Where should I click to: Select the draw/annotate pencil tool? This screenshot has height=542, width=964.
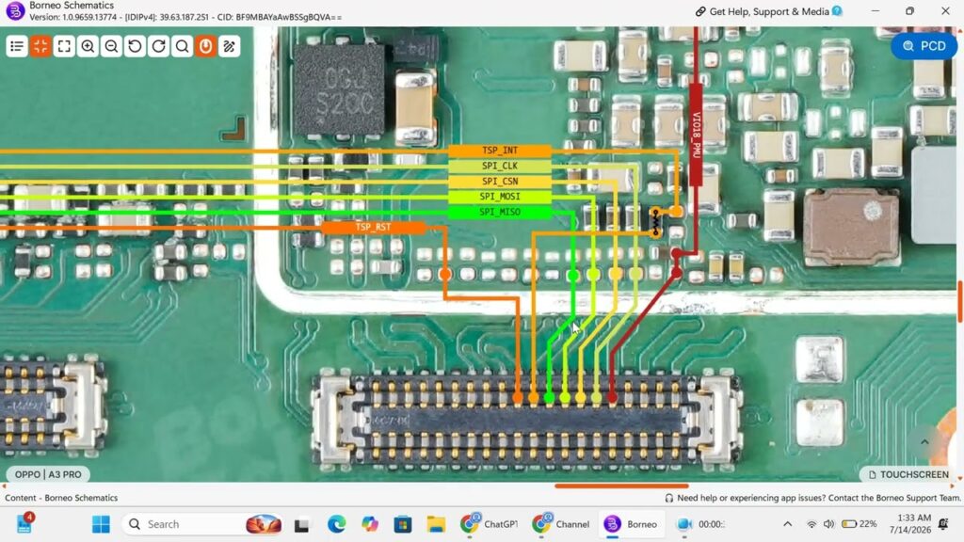click(x=230, y=46)
